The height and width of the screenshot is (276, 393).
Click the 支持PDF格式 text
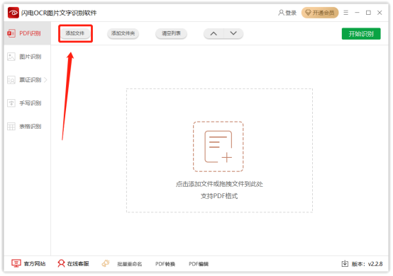[219, 196]
